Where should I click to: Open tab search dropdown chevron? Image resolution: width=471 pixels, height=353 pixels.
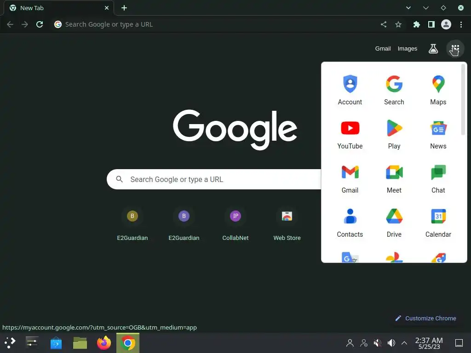coord(408,8)
